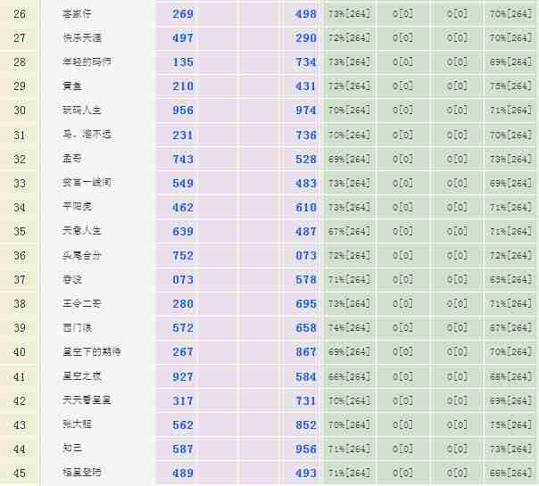This screenshot has height=486, width=539.
Task: Click the 74%[264] cell in row 39
Action: (x=349, y=328)
